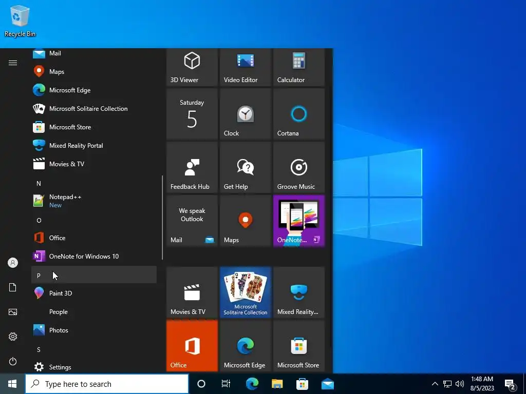Viewport: 526px width, 394px height.
Task: Open Microsoft Store from the app list
Action: tap(94, 127)
